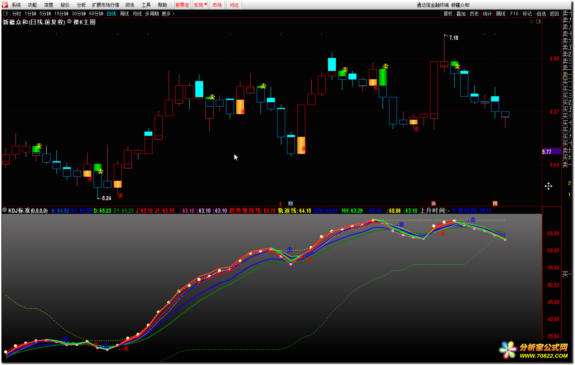
Task: Click the 趋势维持线:63.72 value
Action: (x=252, y=210)
